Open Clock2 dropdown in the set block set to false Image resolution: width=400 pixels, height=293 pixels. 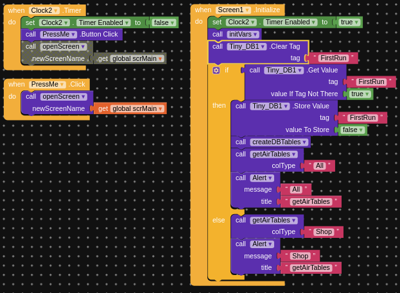pyautogui.click(x=55, y=22)
